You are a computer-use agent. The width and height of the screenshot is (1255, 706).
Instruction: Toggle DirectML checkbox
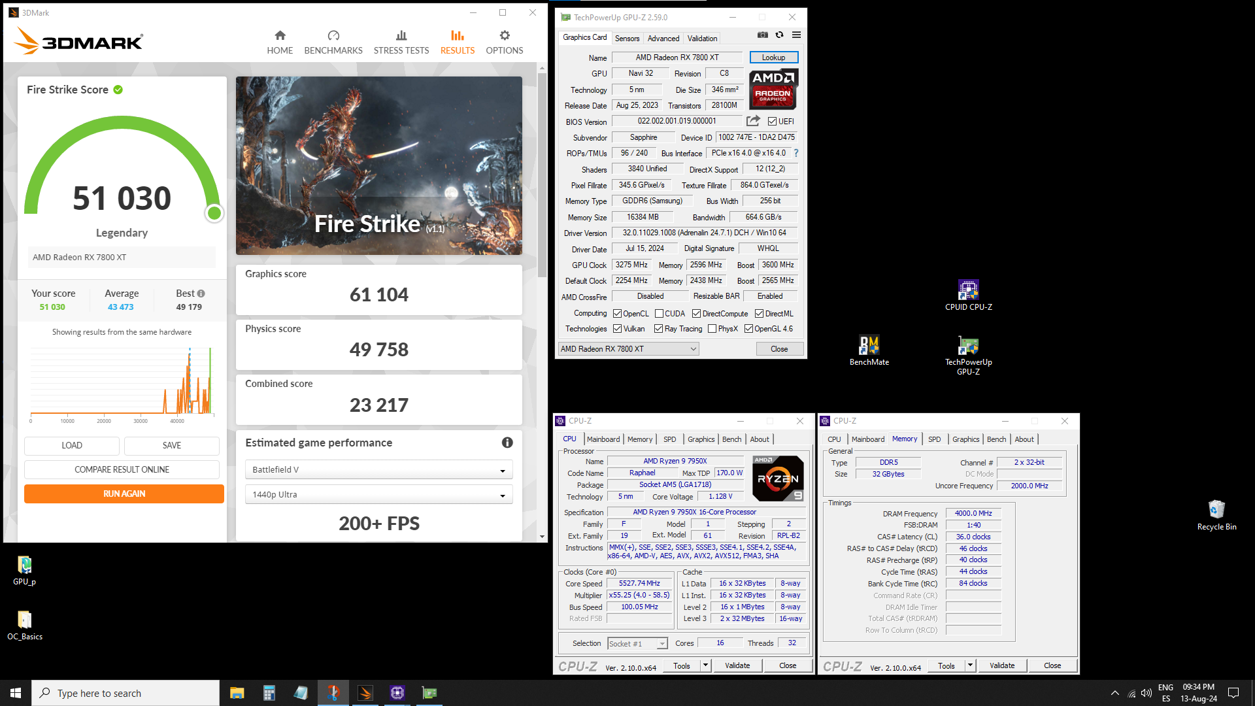(x=759, y=314)
